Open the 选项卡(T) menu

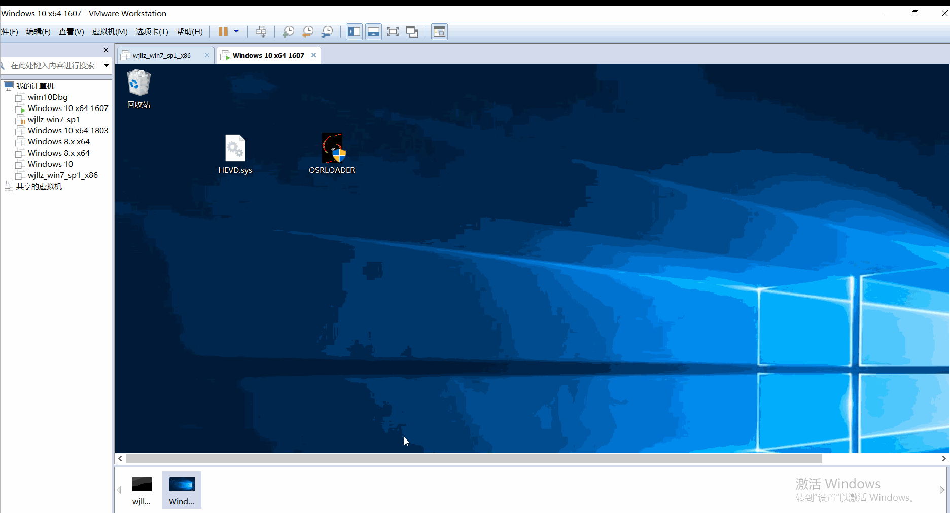[x=152, y=32]
